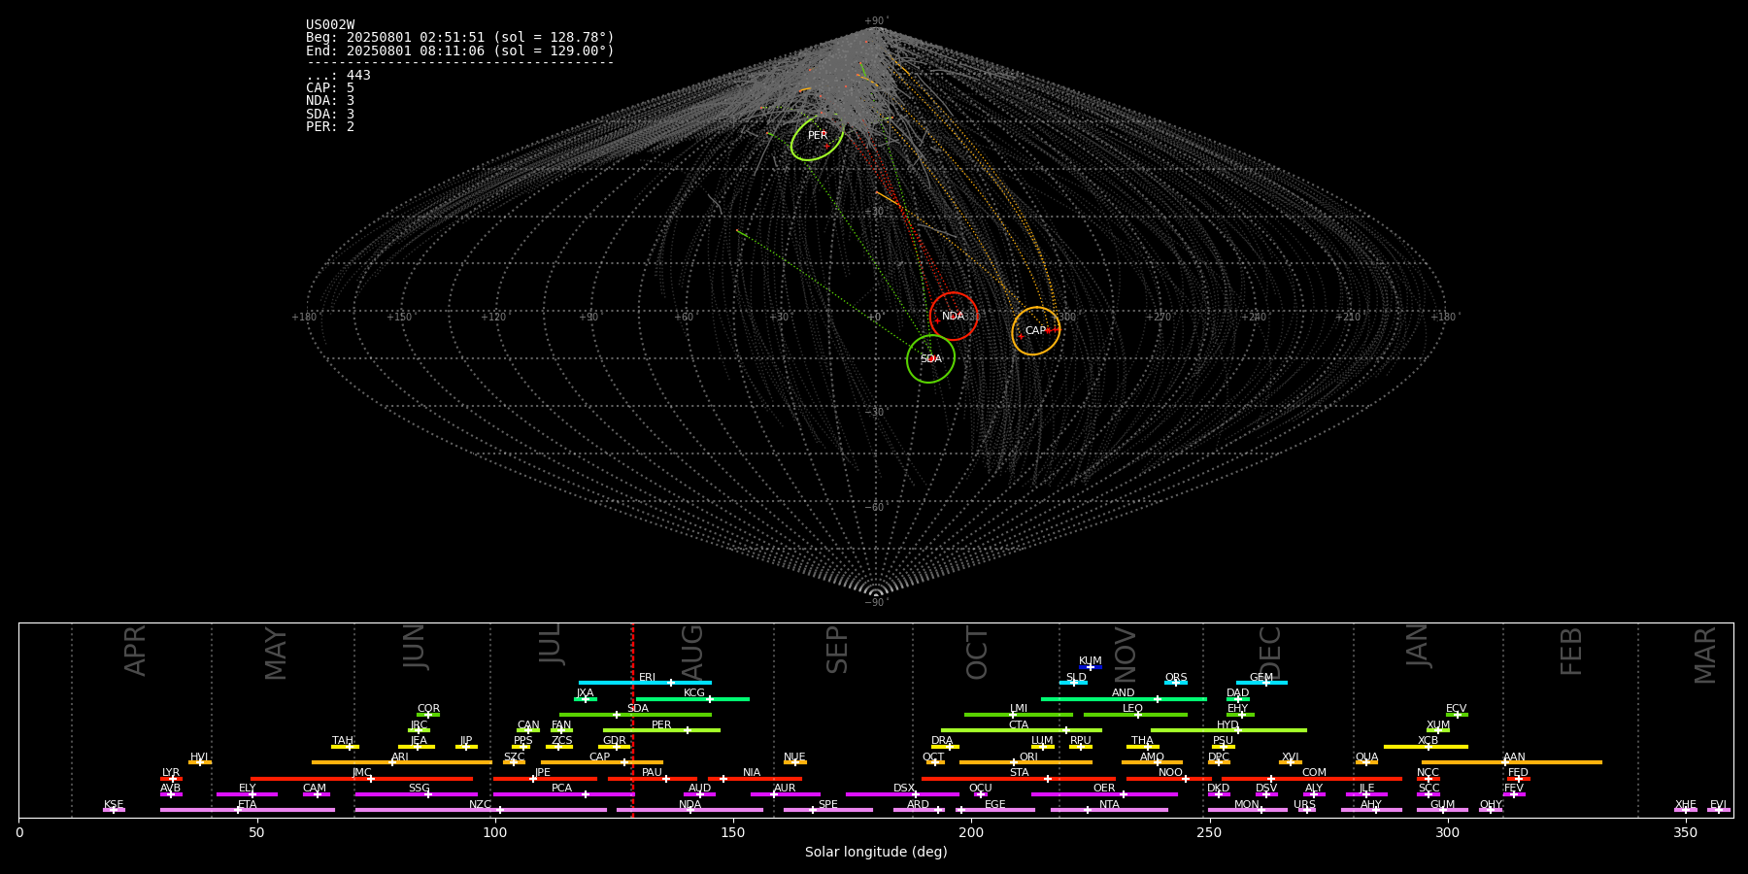Screen dimensions: 1748x874
Task: Click the 'Beg: 20250801 02:51:51' line
Action: (x=460, y=38)
